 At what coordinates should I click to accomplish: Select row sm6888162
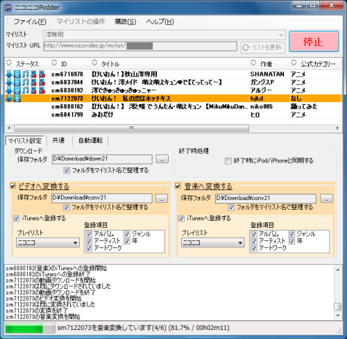point(173,106)
